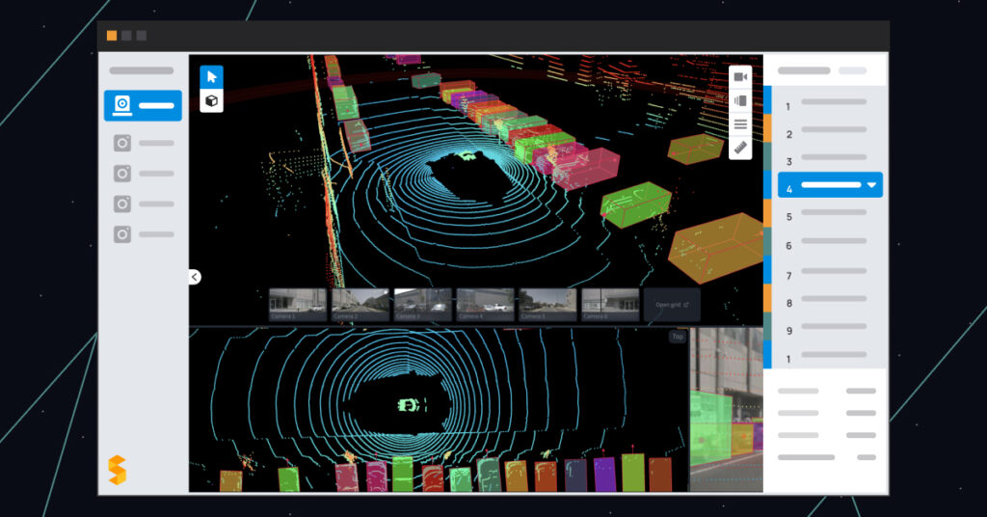Click the Open grid button
Image resolution: width=987 pixels, height=517 pixels.
click(672, 306)
